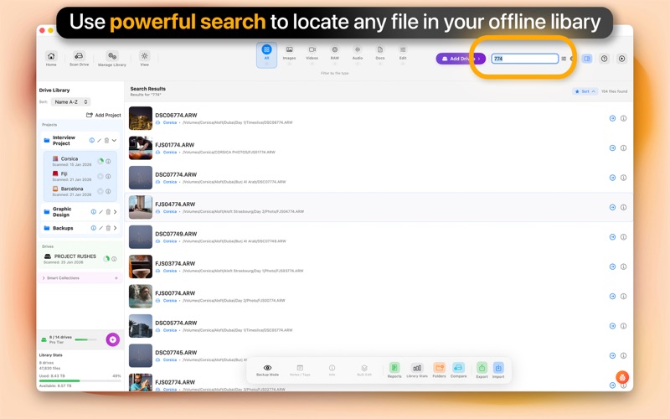Screen dimensions: 670x419
Task: Open Library Stats from bottom toolbar
Action: pos(417,370)
